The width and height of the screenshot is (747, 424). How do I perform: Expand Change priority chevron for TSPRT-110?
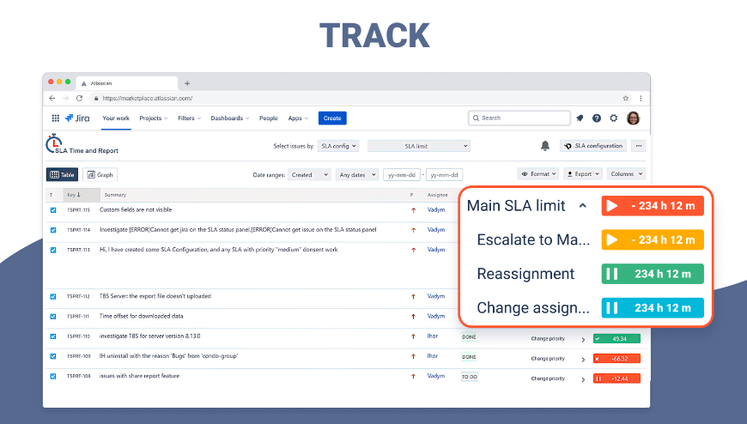coord(583,339)
